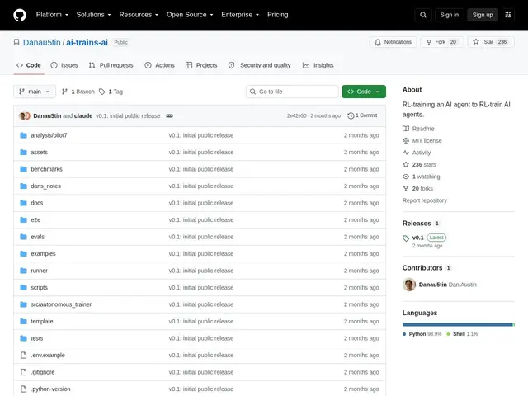The height and width of the screenshot is (396, 528).
Task: Click the Releases heading link
Action: tap(417, 224)
